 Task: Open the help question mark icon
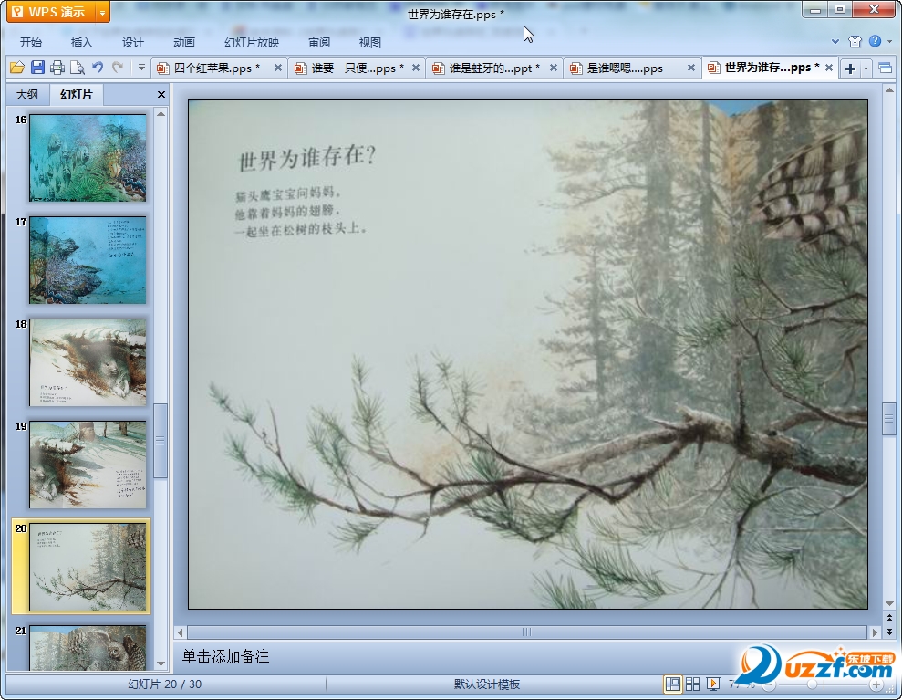coord(875,41)
